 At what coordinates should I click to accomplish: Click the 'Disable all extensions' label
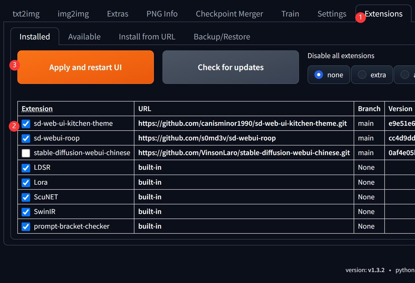[341, 56]
